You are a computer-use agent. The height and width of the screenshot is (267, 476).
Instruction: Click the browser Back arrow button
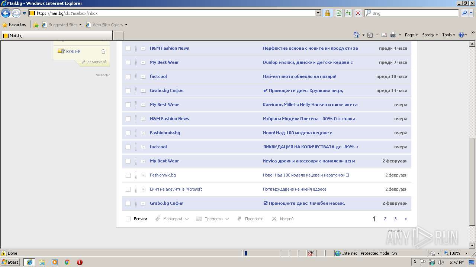(6, 13)
